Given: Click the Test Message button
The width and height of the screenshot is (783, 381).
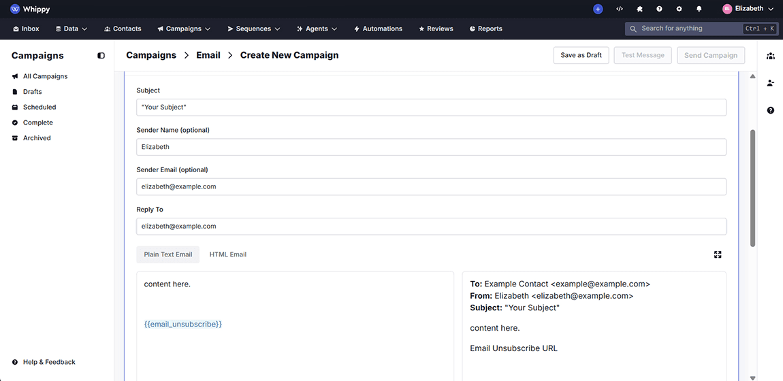Looking at the screenshot, I should coord(643,55).
